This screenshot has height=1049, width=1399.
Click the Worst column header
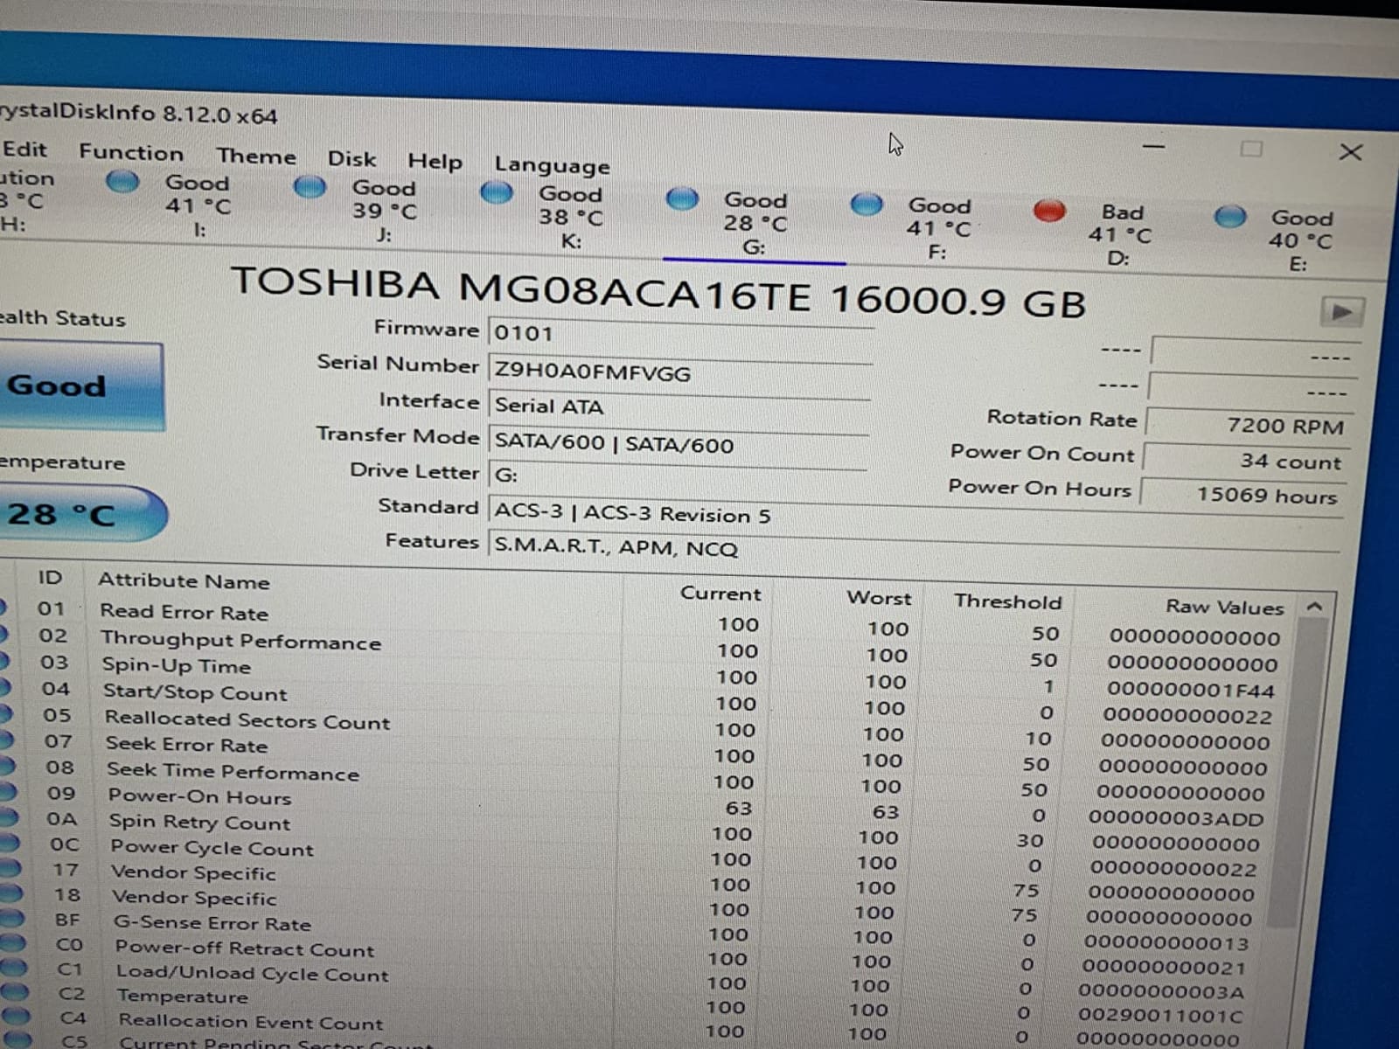[879, 598]
